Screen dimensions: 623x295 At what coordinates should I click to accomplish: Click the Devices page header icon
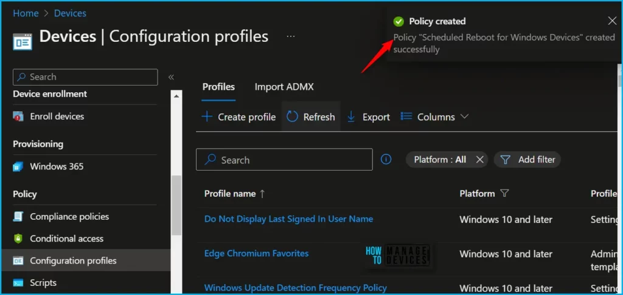tap(23, 42)
